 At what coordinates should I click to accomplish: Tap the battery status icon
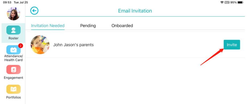241,2
